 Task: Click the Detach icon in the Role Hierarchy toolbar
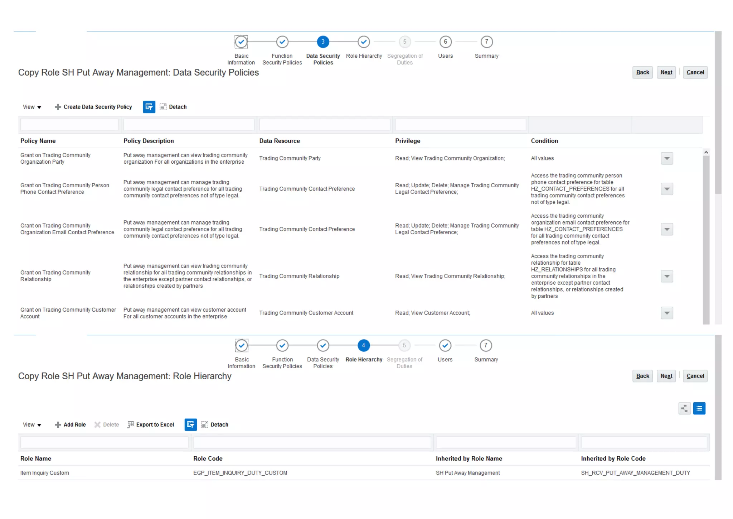[x=205, y=424]
